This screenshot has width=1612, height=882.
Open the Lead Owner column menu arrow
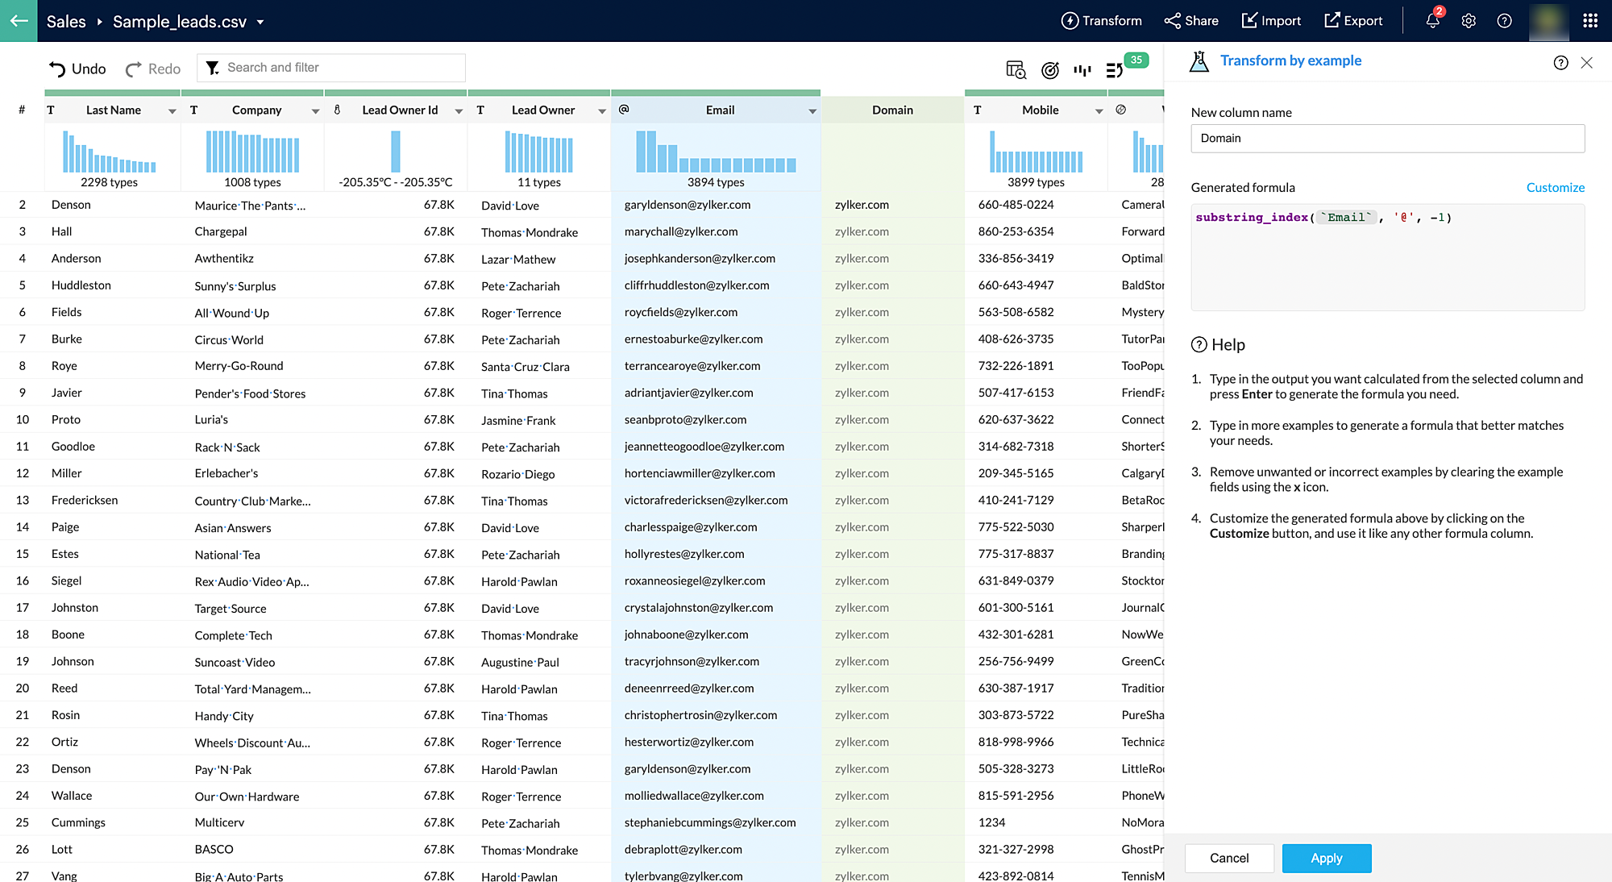click(x=601, y=111)
